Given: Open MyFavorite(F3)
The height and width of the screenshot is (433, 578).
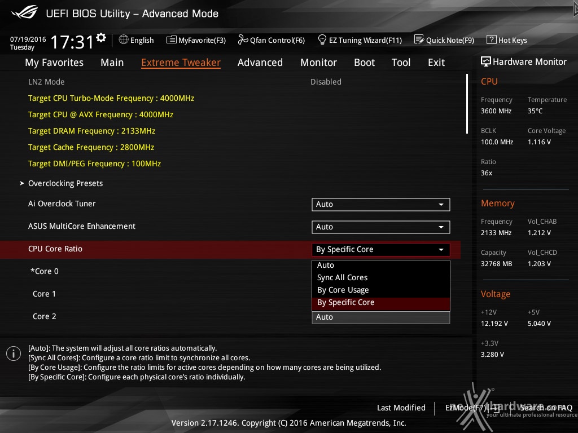Looking at the screenshot, I should [196, 40].
